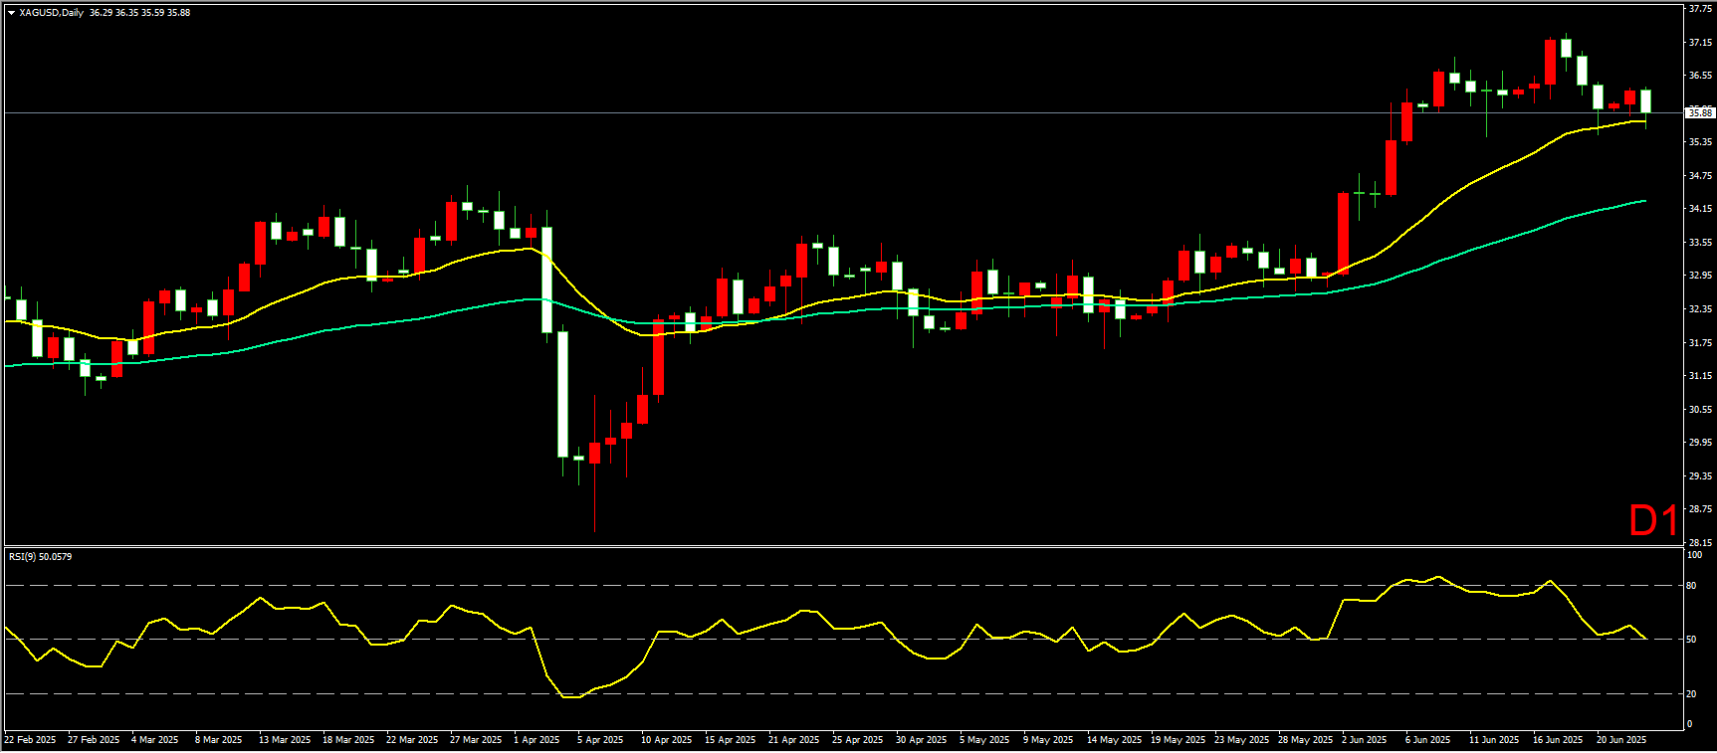Select the 22 Mar 2025 date label
This screenshot has height=753, width=1717.
412,740
